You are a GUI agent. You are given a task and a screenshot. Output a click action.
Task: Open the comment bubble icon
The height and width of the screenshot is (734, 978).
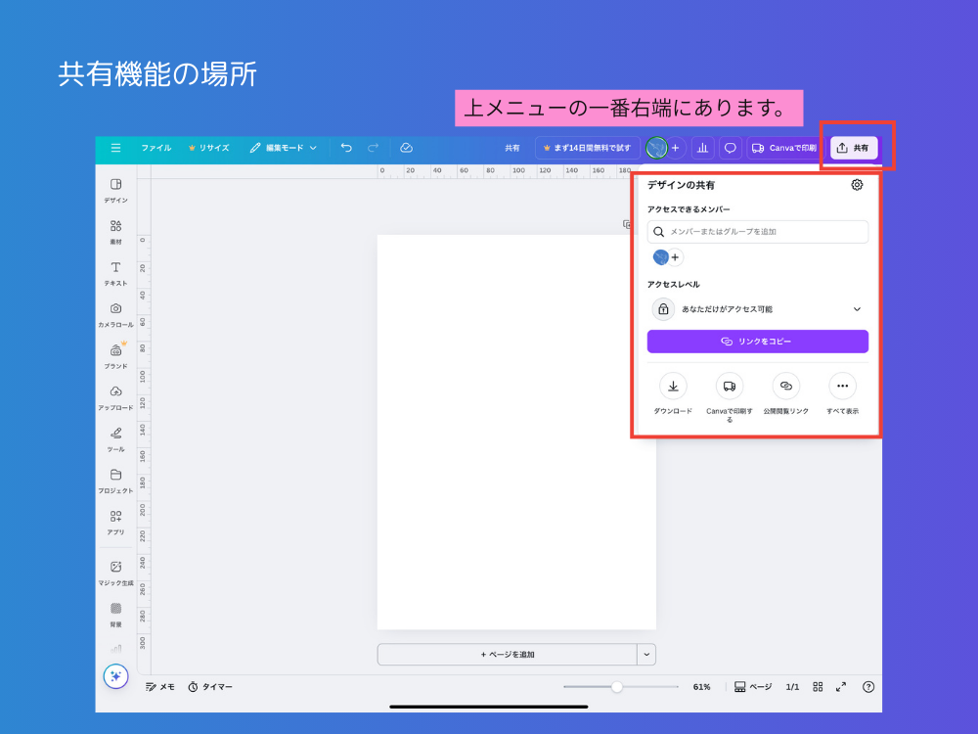[730, 148]
